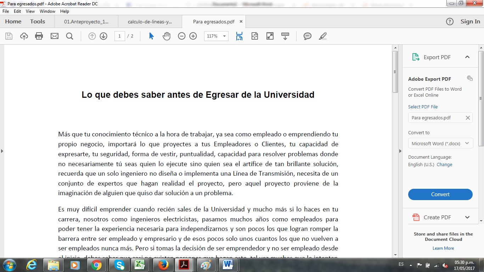
Task: Click the page number input field
Action: (120, 36)
